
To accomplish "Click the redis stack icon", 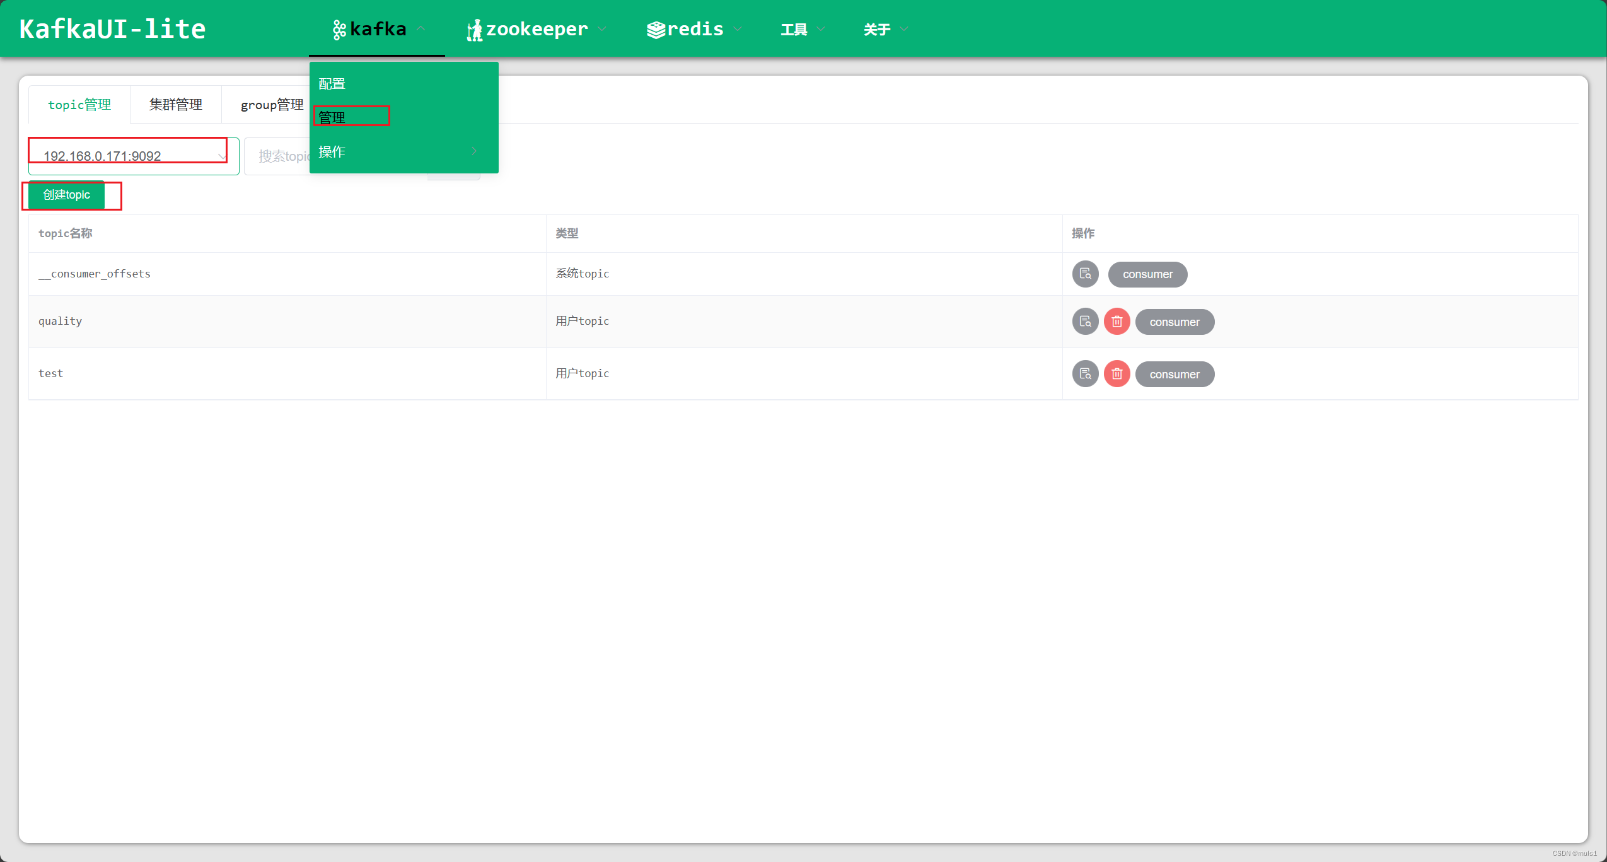I will pyautogui.click(x=656, y=30).
